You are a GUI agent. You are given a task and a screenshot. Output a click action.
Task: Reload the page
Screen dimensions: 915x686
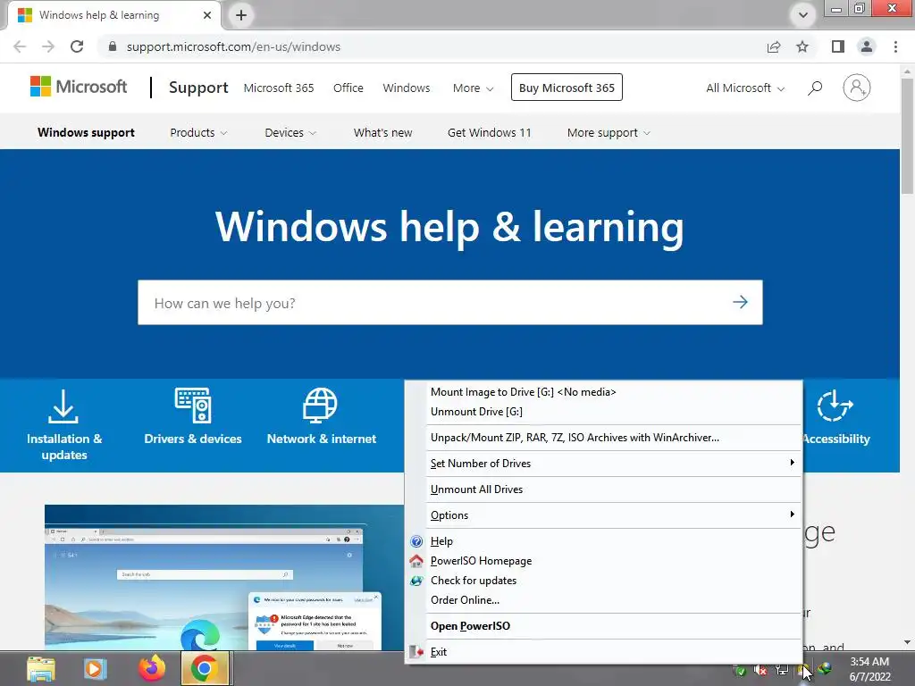click(77, 46)
